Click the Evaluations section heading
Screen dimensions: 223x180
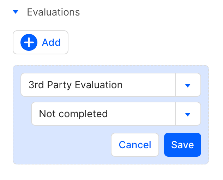click(53, 12)
